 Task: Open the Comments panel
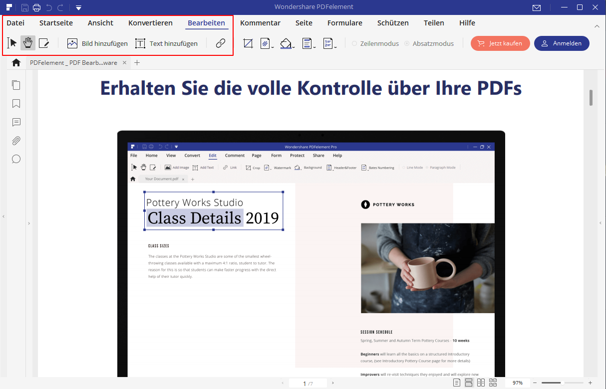(x=16, y=122)
